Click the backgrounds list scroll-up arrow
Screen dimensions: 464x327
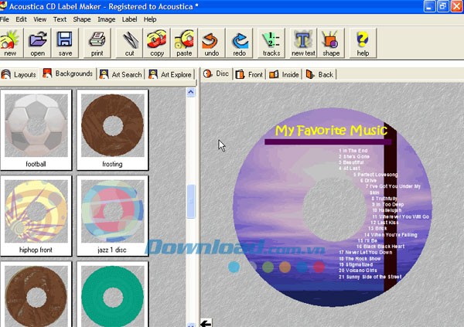(191, 92)
